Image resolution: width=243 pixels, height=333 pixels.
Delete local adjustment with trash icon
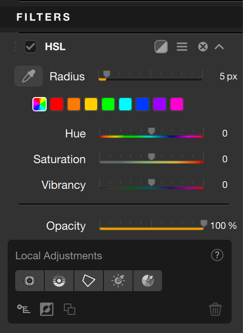[x=215, y=309]
